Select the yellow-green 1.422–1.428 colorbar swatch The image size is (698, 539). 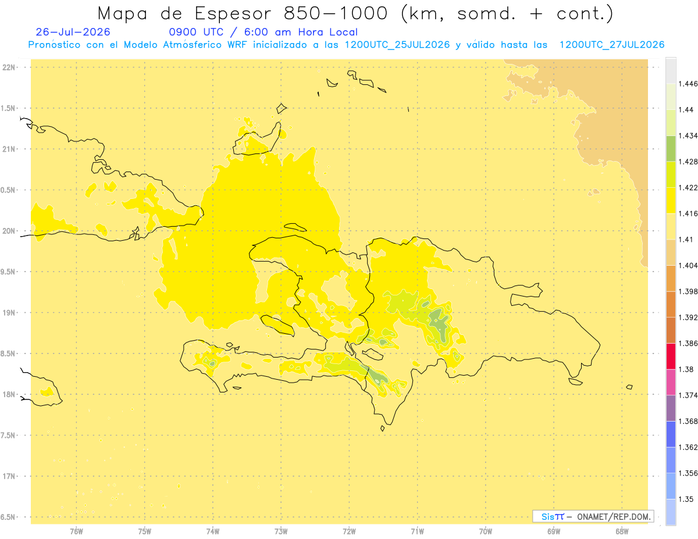tap(671, 174)
